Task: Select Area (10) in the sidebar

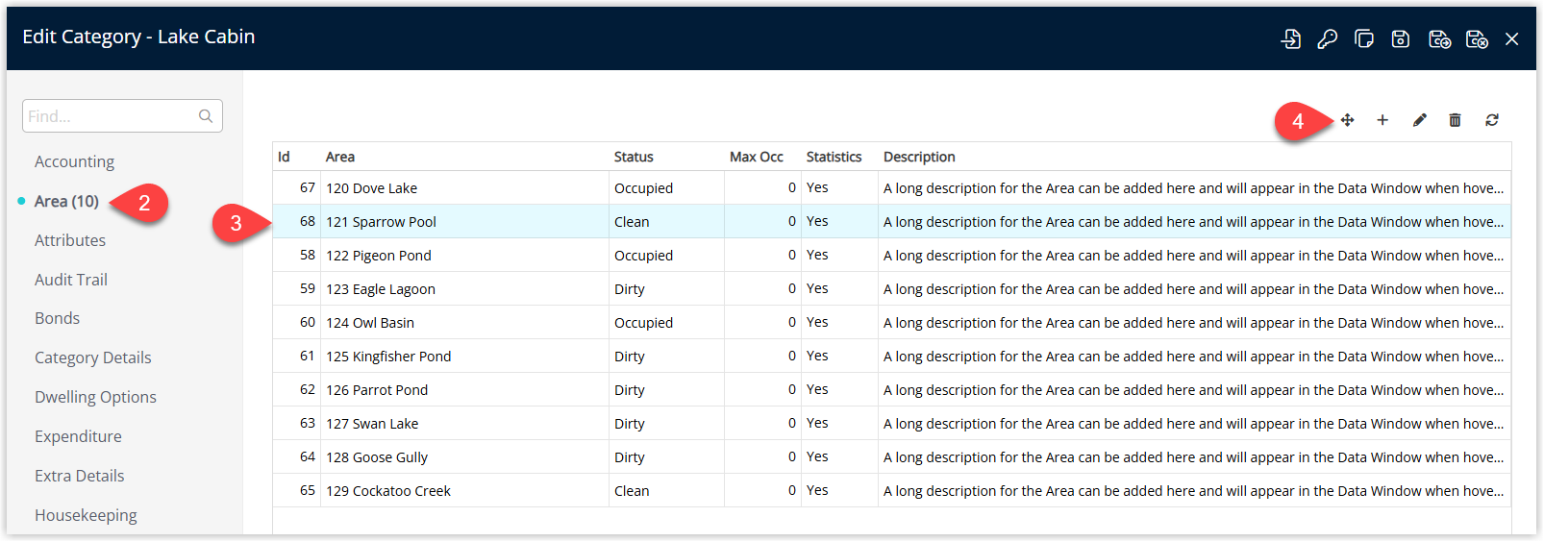Action: point(66,201)
